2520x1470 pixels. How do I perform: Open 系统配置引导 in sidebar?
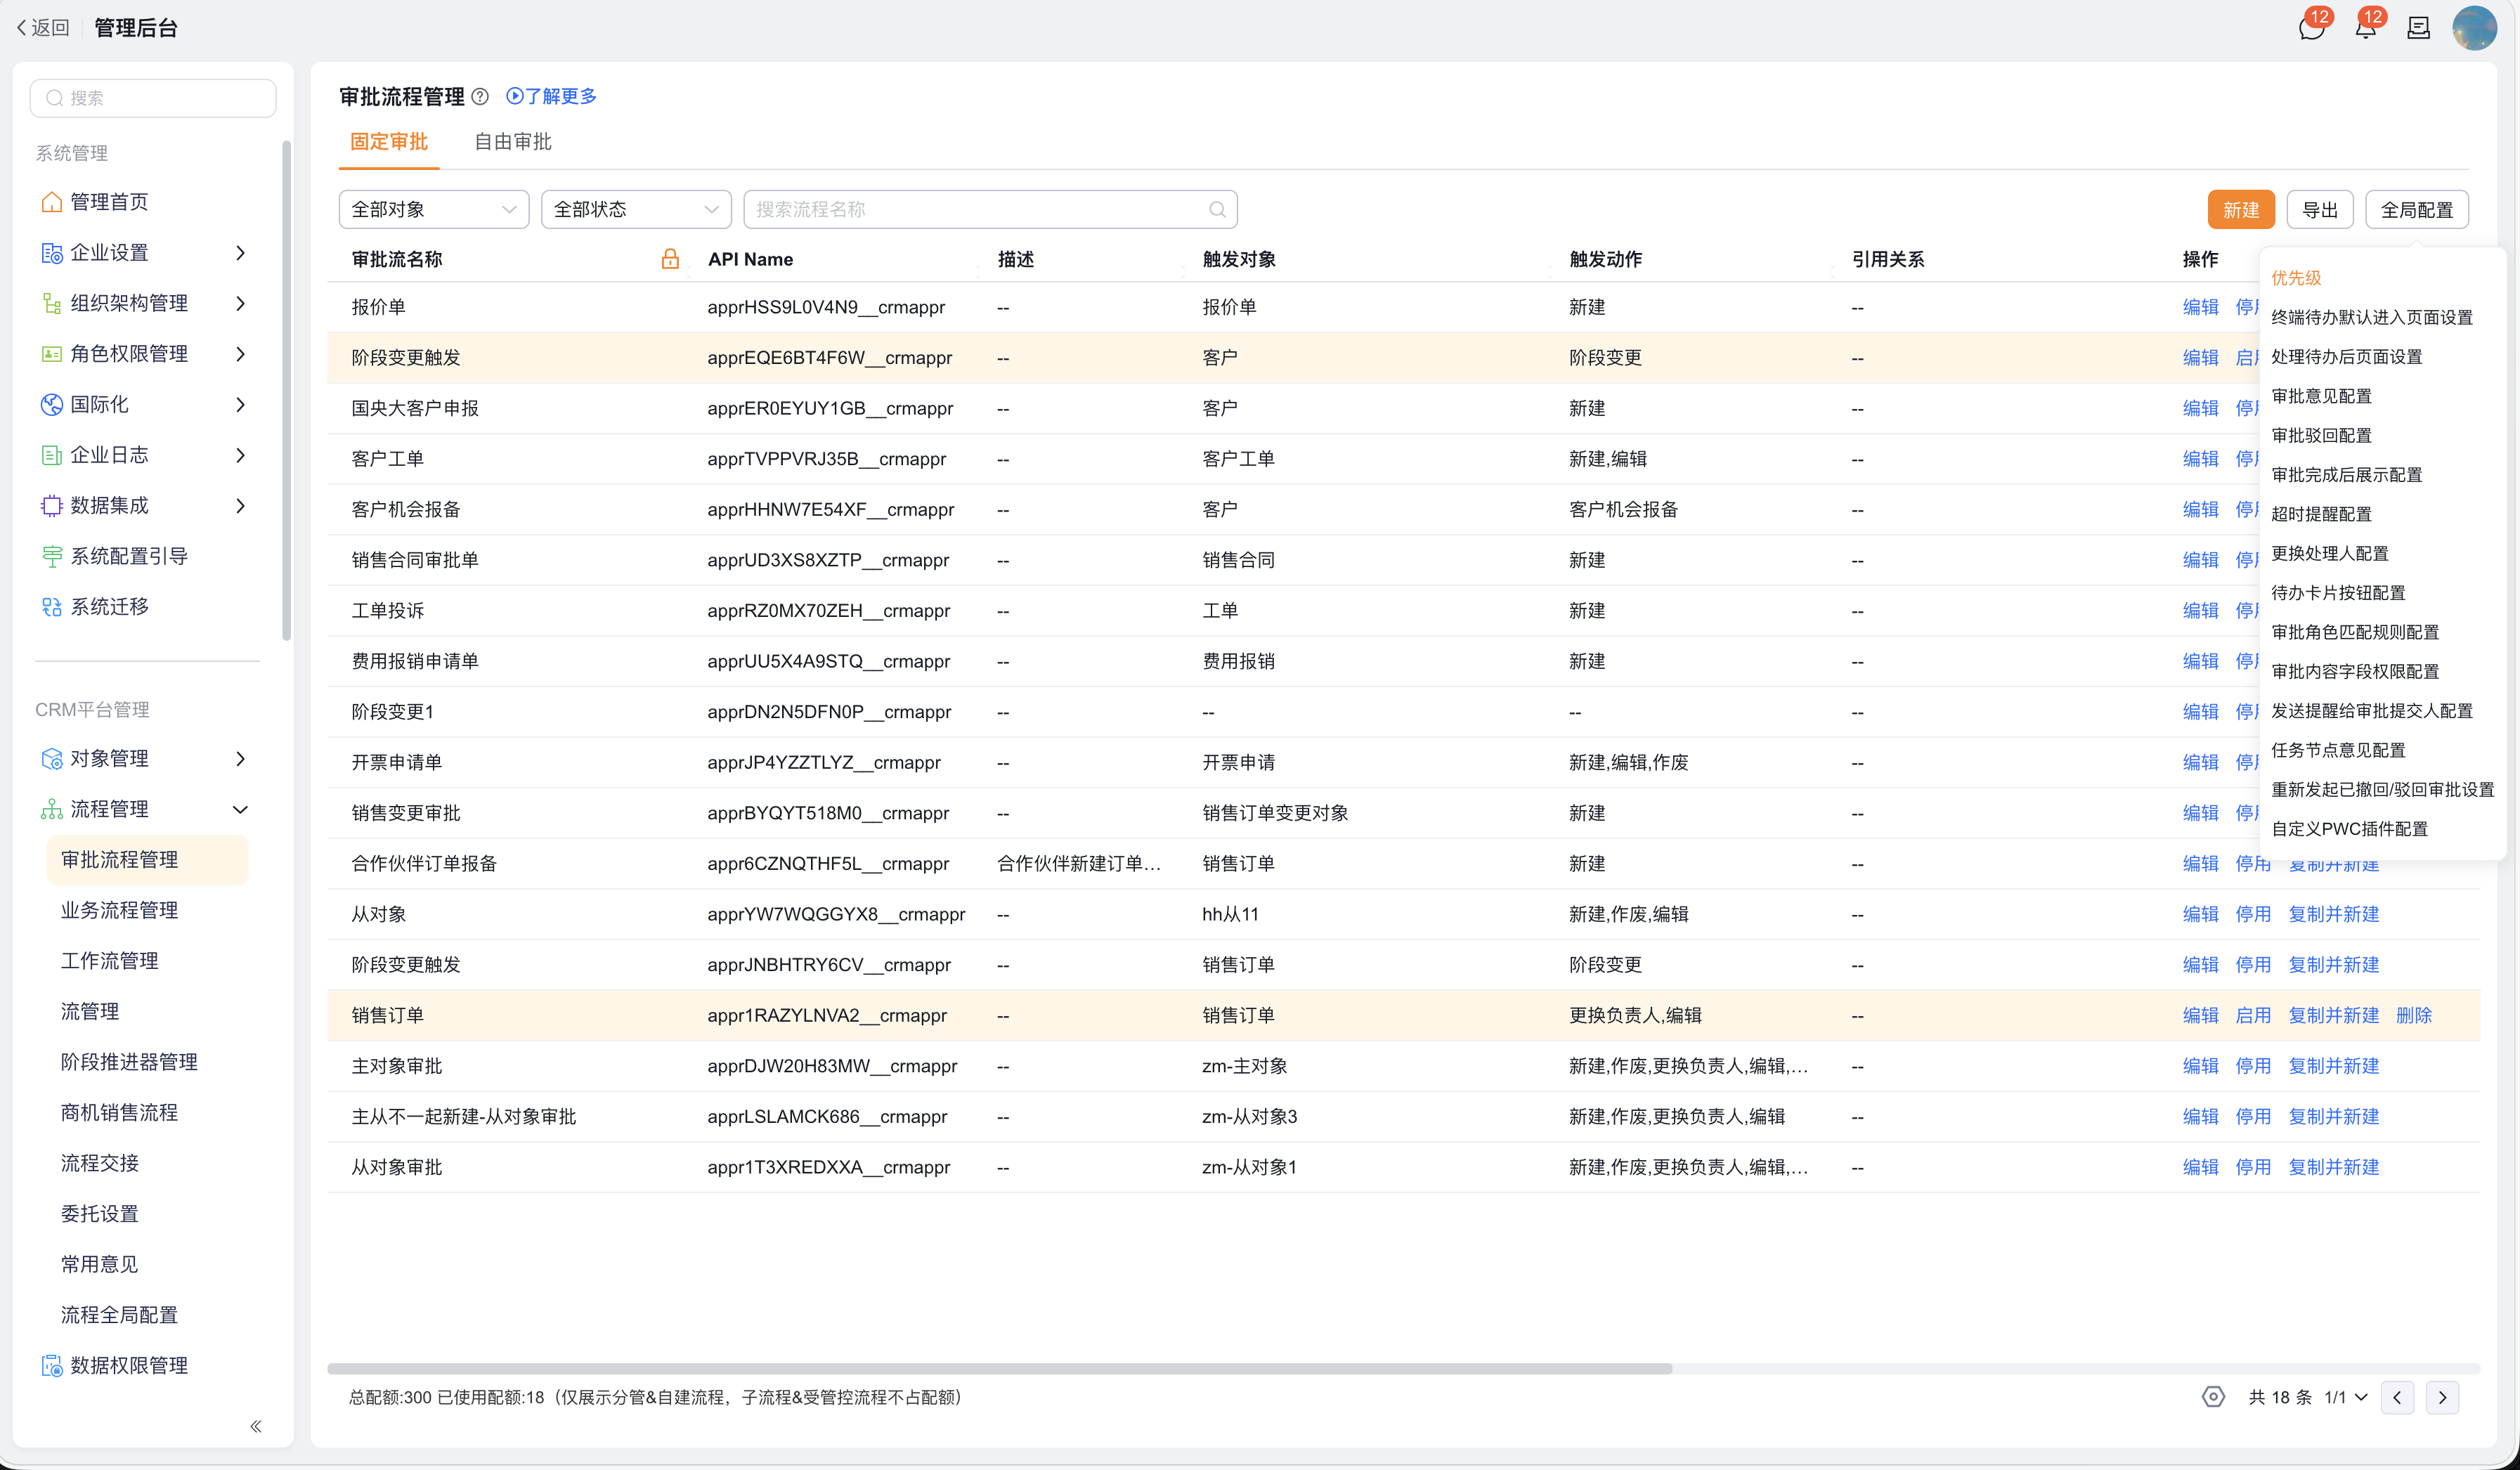tap(129, 556)
